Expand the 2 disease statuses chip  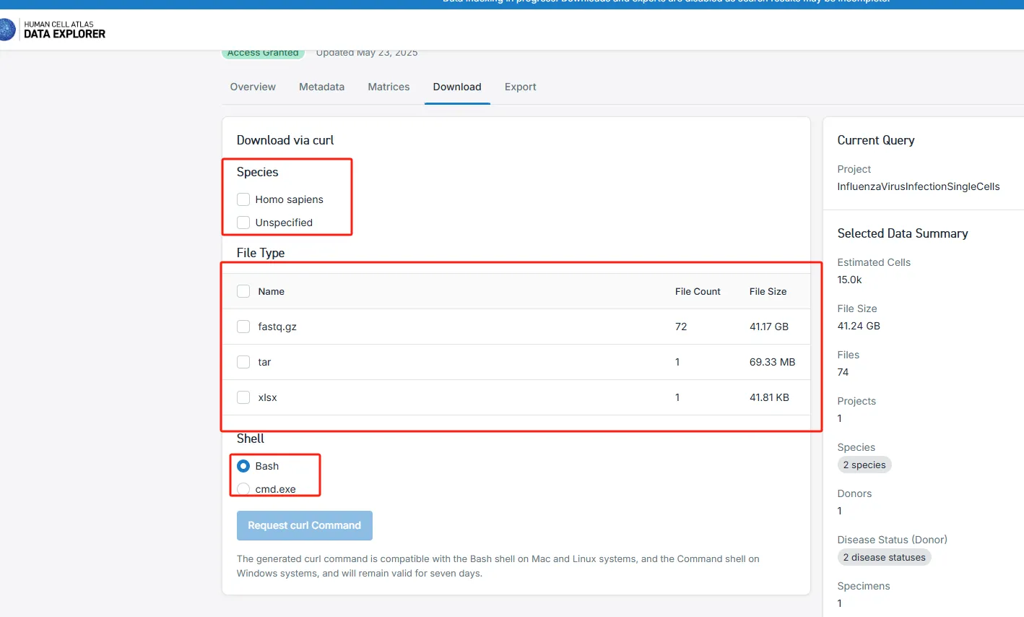coord(884,557)
